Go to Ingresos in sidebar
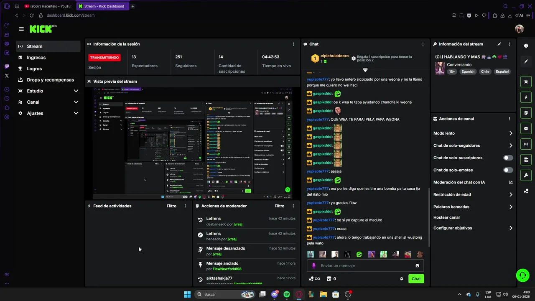The image size is (535, 301). pos(48,57)
